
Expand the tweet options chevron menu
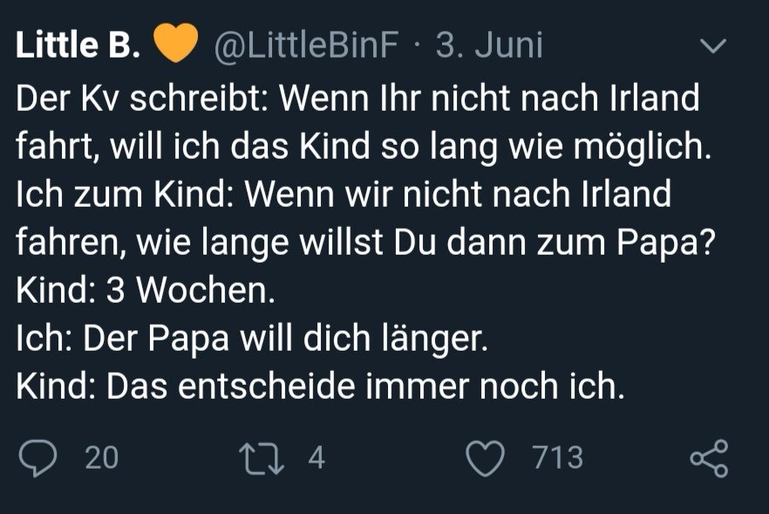(x=713, y=47)
